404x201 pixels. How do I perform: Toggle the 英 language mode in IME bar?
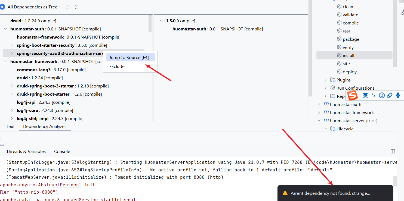point(365,95)
